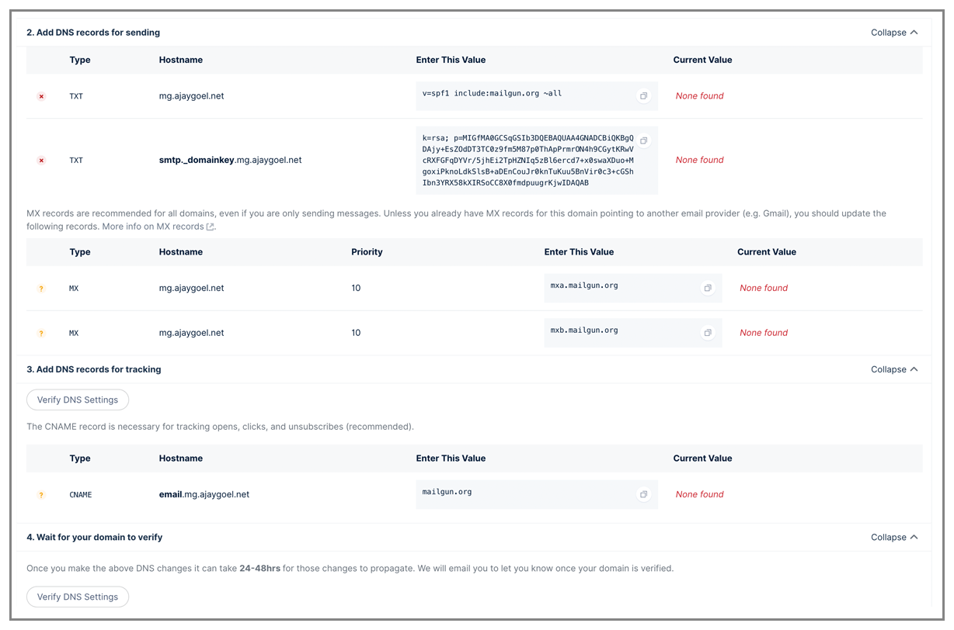Image resolution: width=954 pixels, height=630 pixels.
Task: Copy the SPF TXT record value
Action: pos(643,96)
